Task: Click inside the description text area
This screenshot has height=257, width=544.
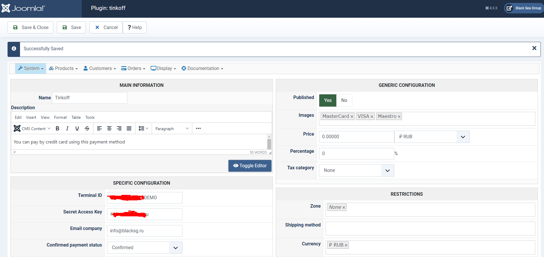Action: pos(139,142)
